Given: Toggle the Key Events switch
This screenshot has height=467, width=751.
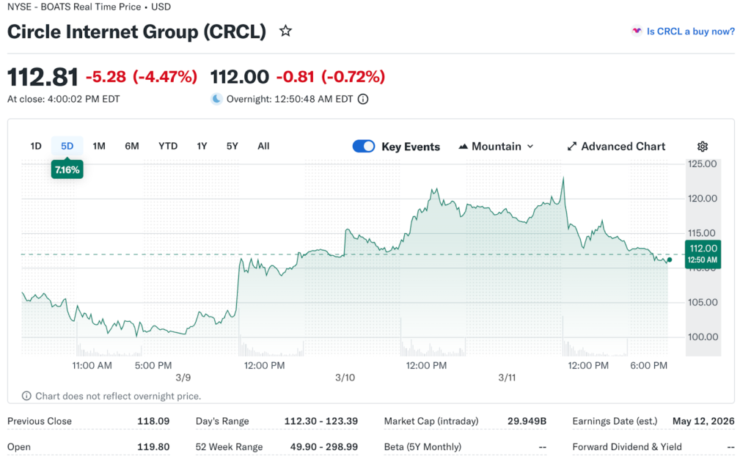Looking at the screenshot, I should tap(364, 147).
